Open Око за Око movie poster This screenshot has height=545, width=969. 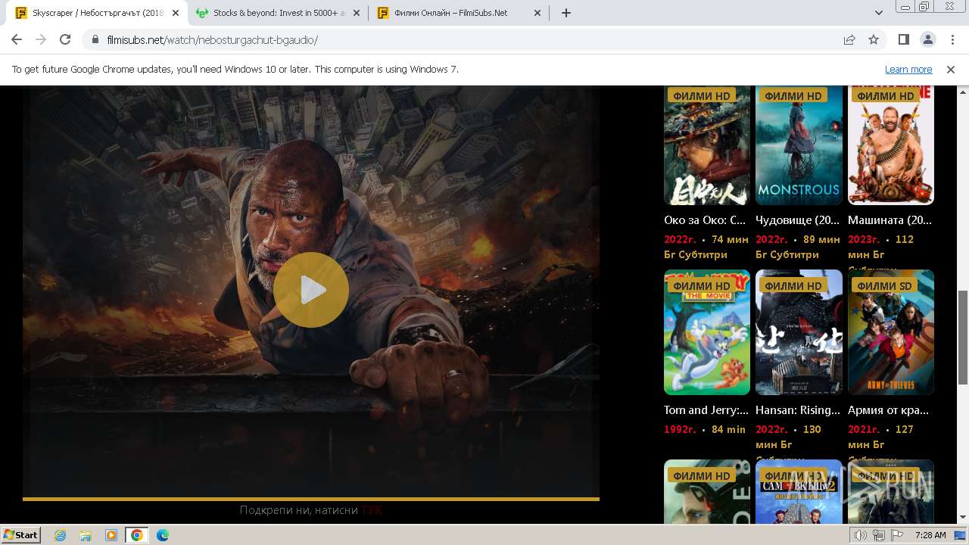707,145
